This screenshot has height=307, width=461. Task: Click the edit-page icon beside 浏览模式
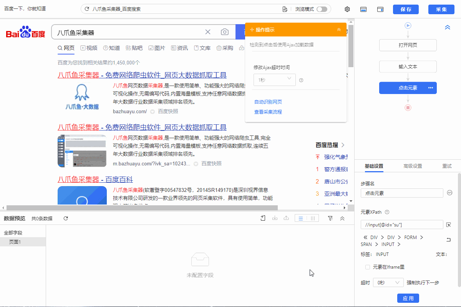285,9
